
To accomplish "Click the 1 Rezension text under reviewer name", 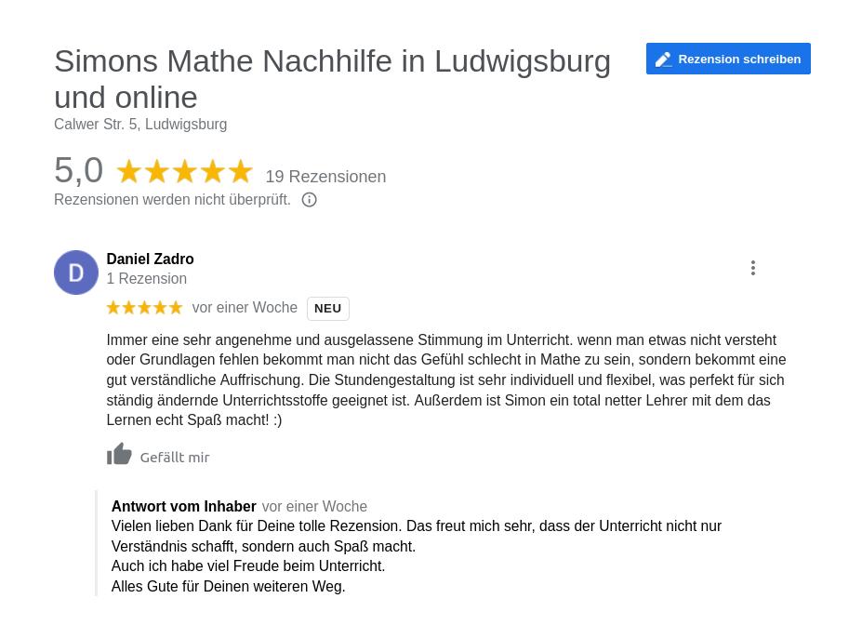I will pyautogui.click(x=146, y=279).
